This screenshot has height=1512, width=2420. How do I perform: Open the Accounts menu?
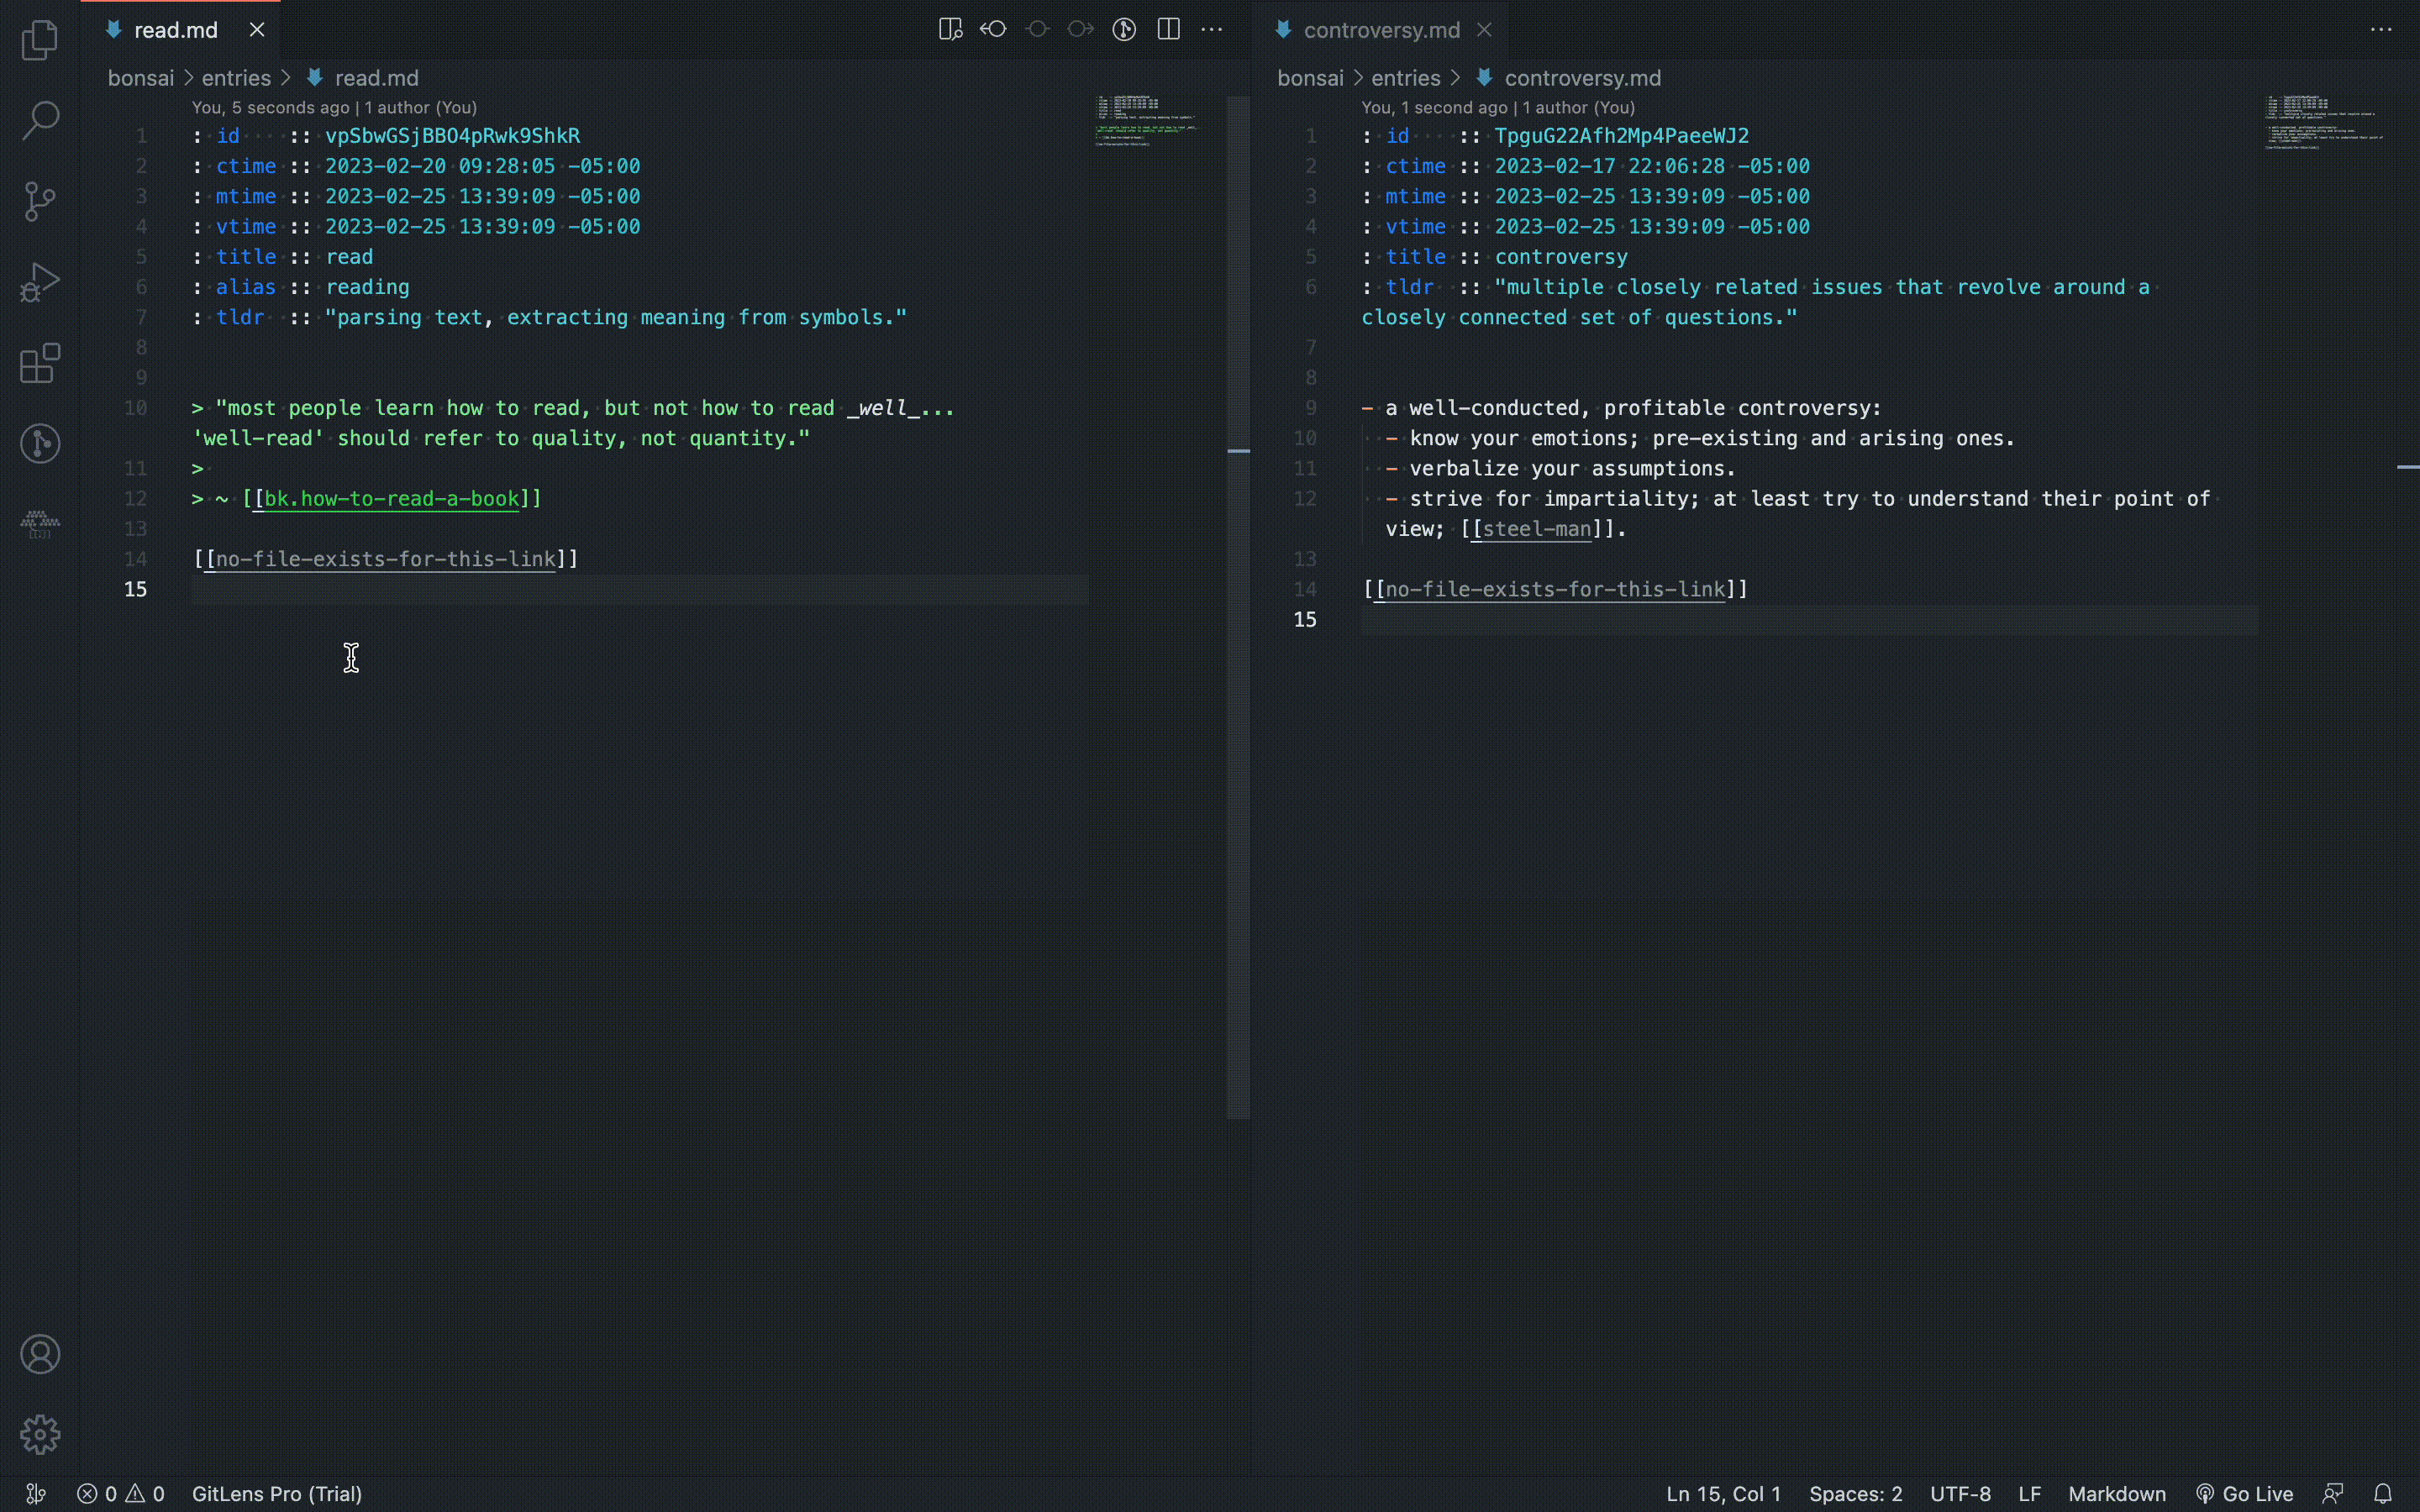pos(40,1354)
